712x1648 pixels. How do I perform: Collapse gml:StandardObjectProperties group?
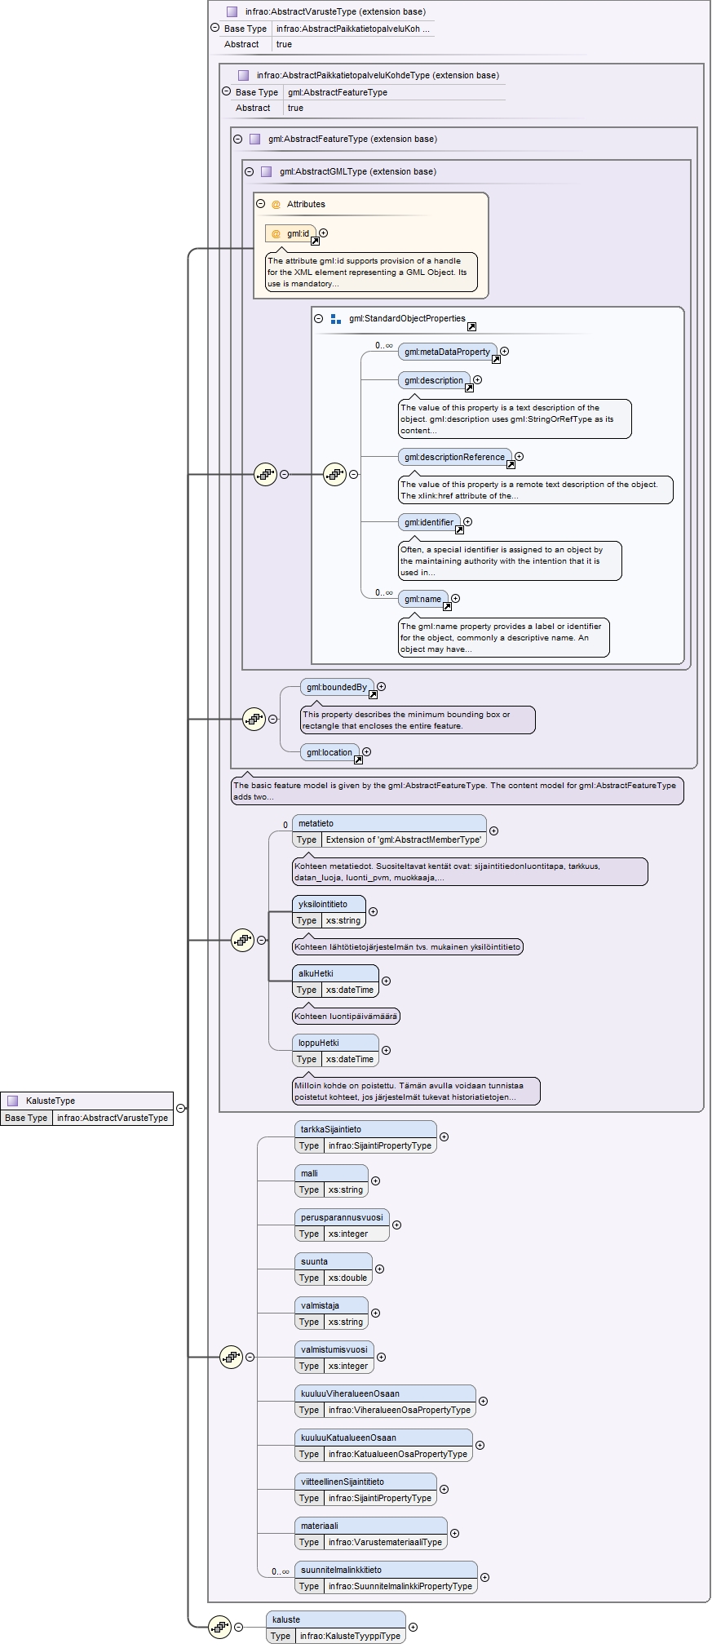pos(318,318)
